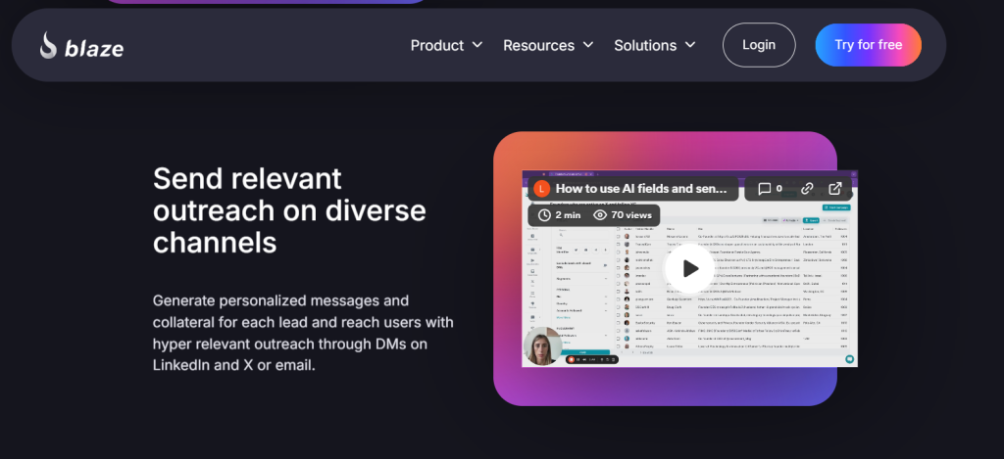Viewport: 1004px width, 459px height.
Task: Click the '70 views' counter
Action: pos(630,214)
